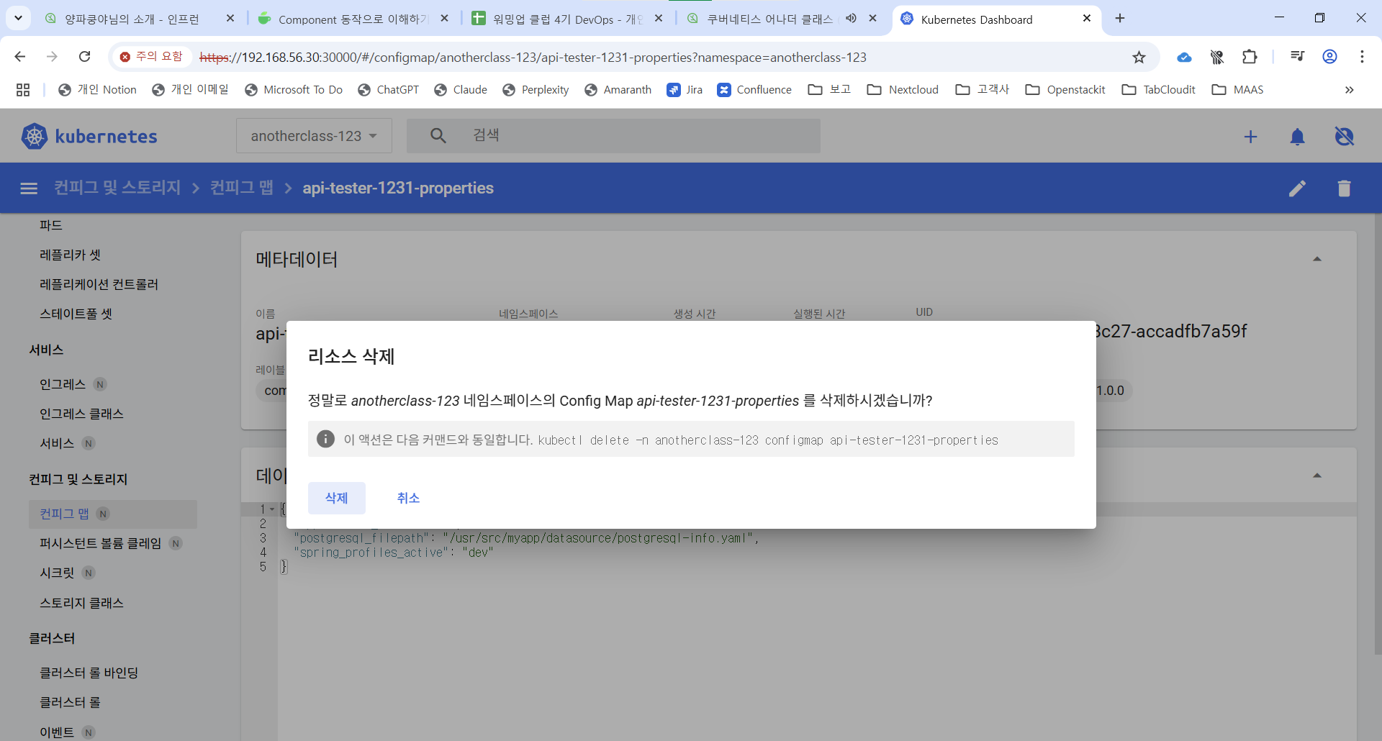Bookmark this page with star icon
The height and width of the screenshot is (741, 1382).
pos(1139,58)
